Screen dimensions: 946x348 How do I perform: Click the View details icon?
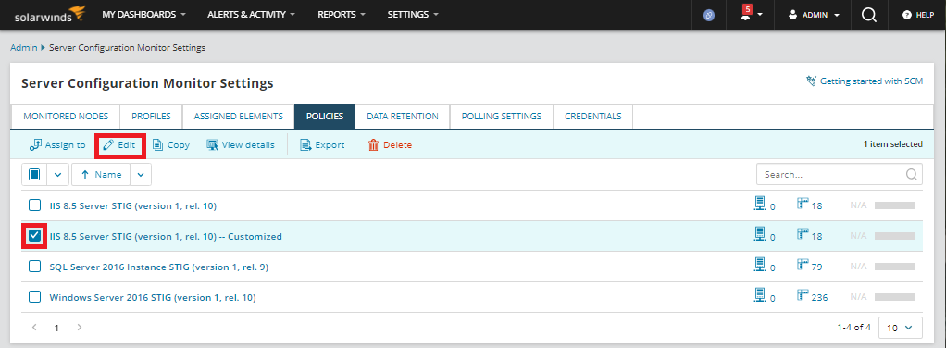click(212, 144)
